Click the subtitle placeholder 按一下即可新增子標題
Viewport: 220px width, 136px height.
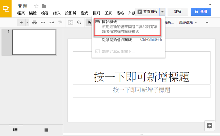141,91
